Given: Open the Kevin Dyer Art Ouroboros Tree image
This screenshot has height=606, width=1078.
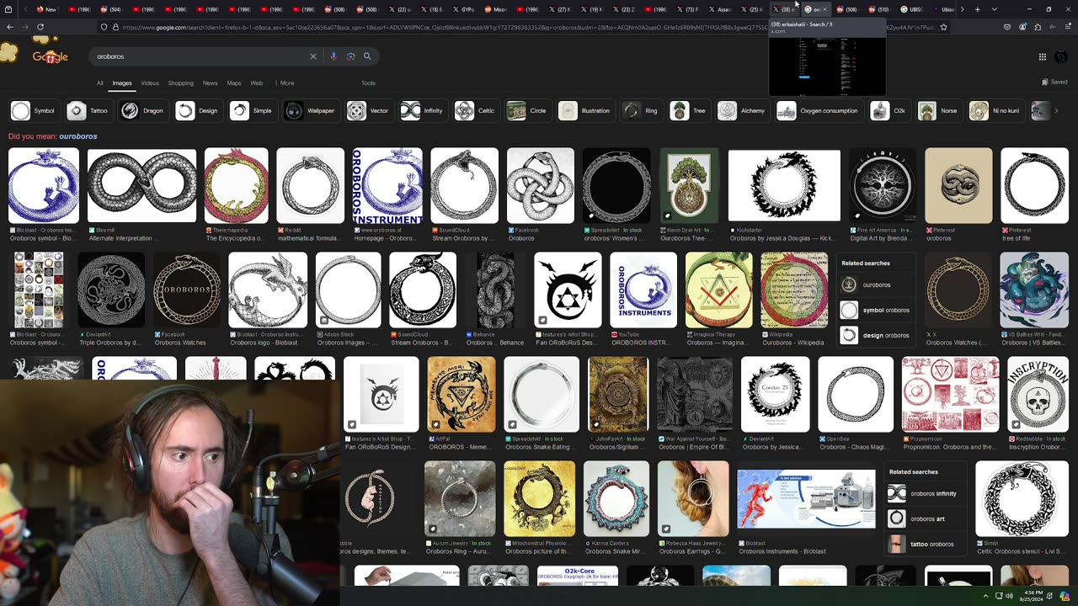Looking at the screenshot, I should (x=690, y=186).
